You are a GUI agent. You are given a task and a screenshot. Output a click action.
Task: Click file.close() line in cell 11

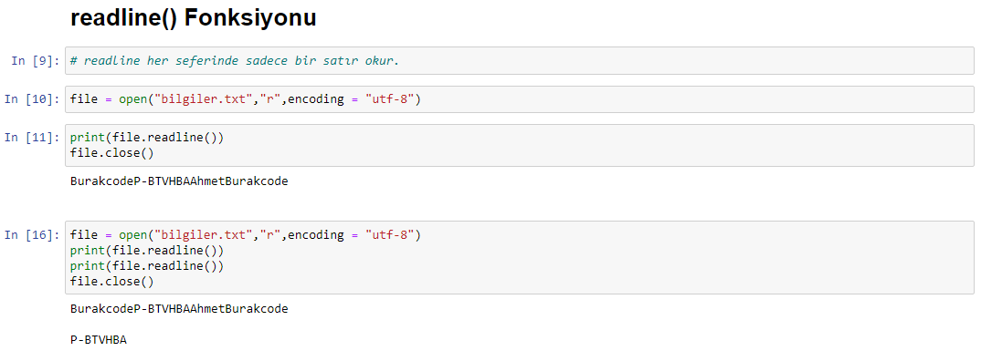(x=112, y=153)
